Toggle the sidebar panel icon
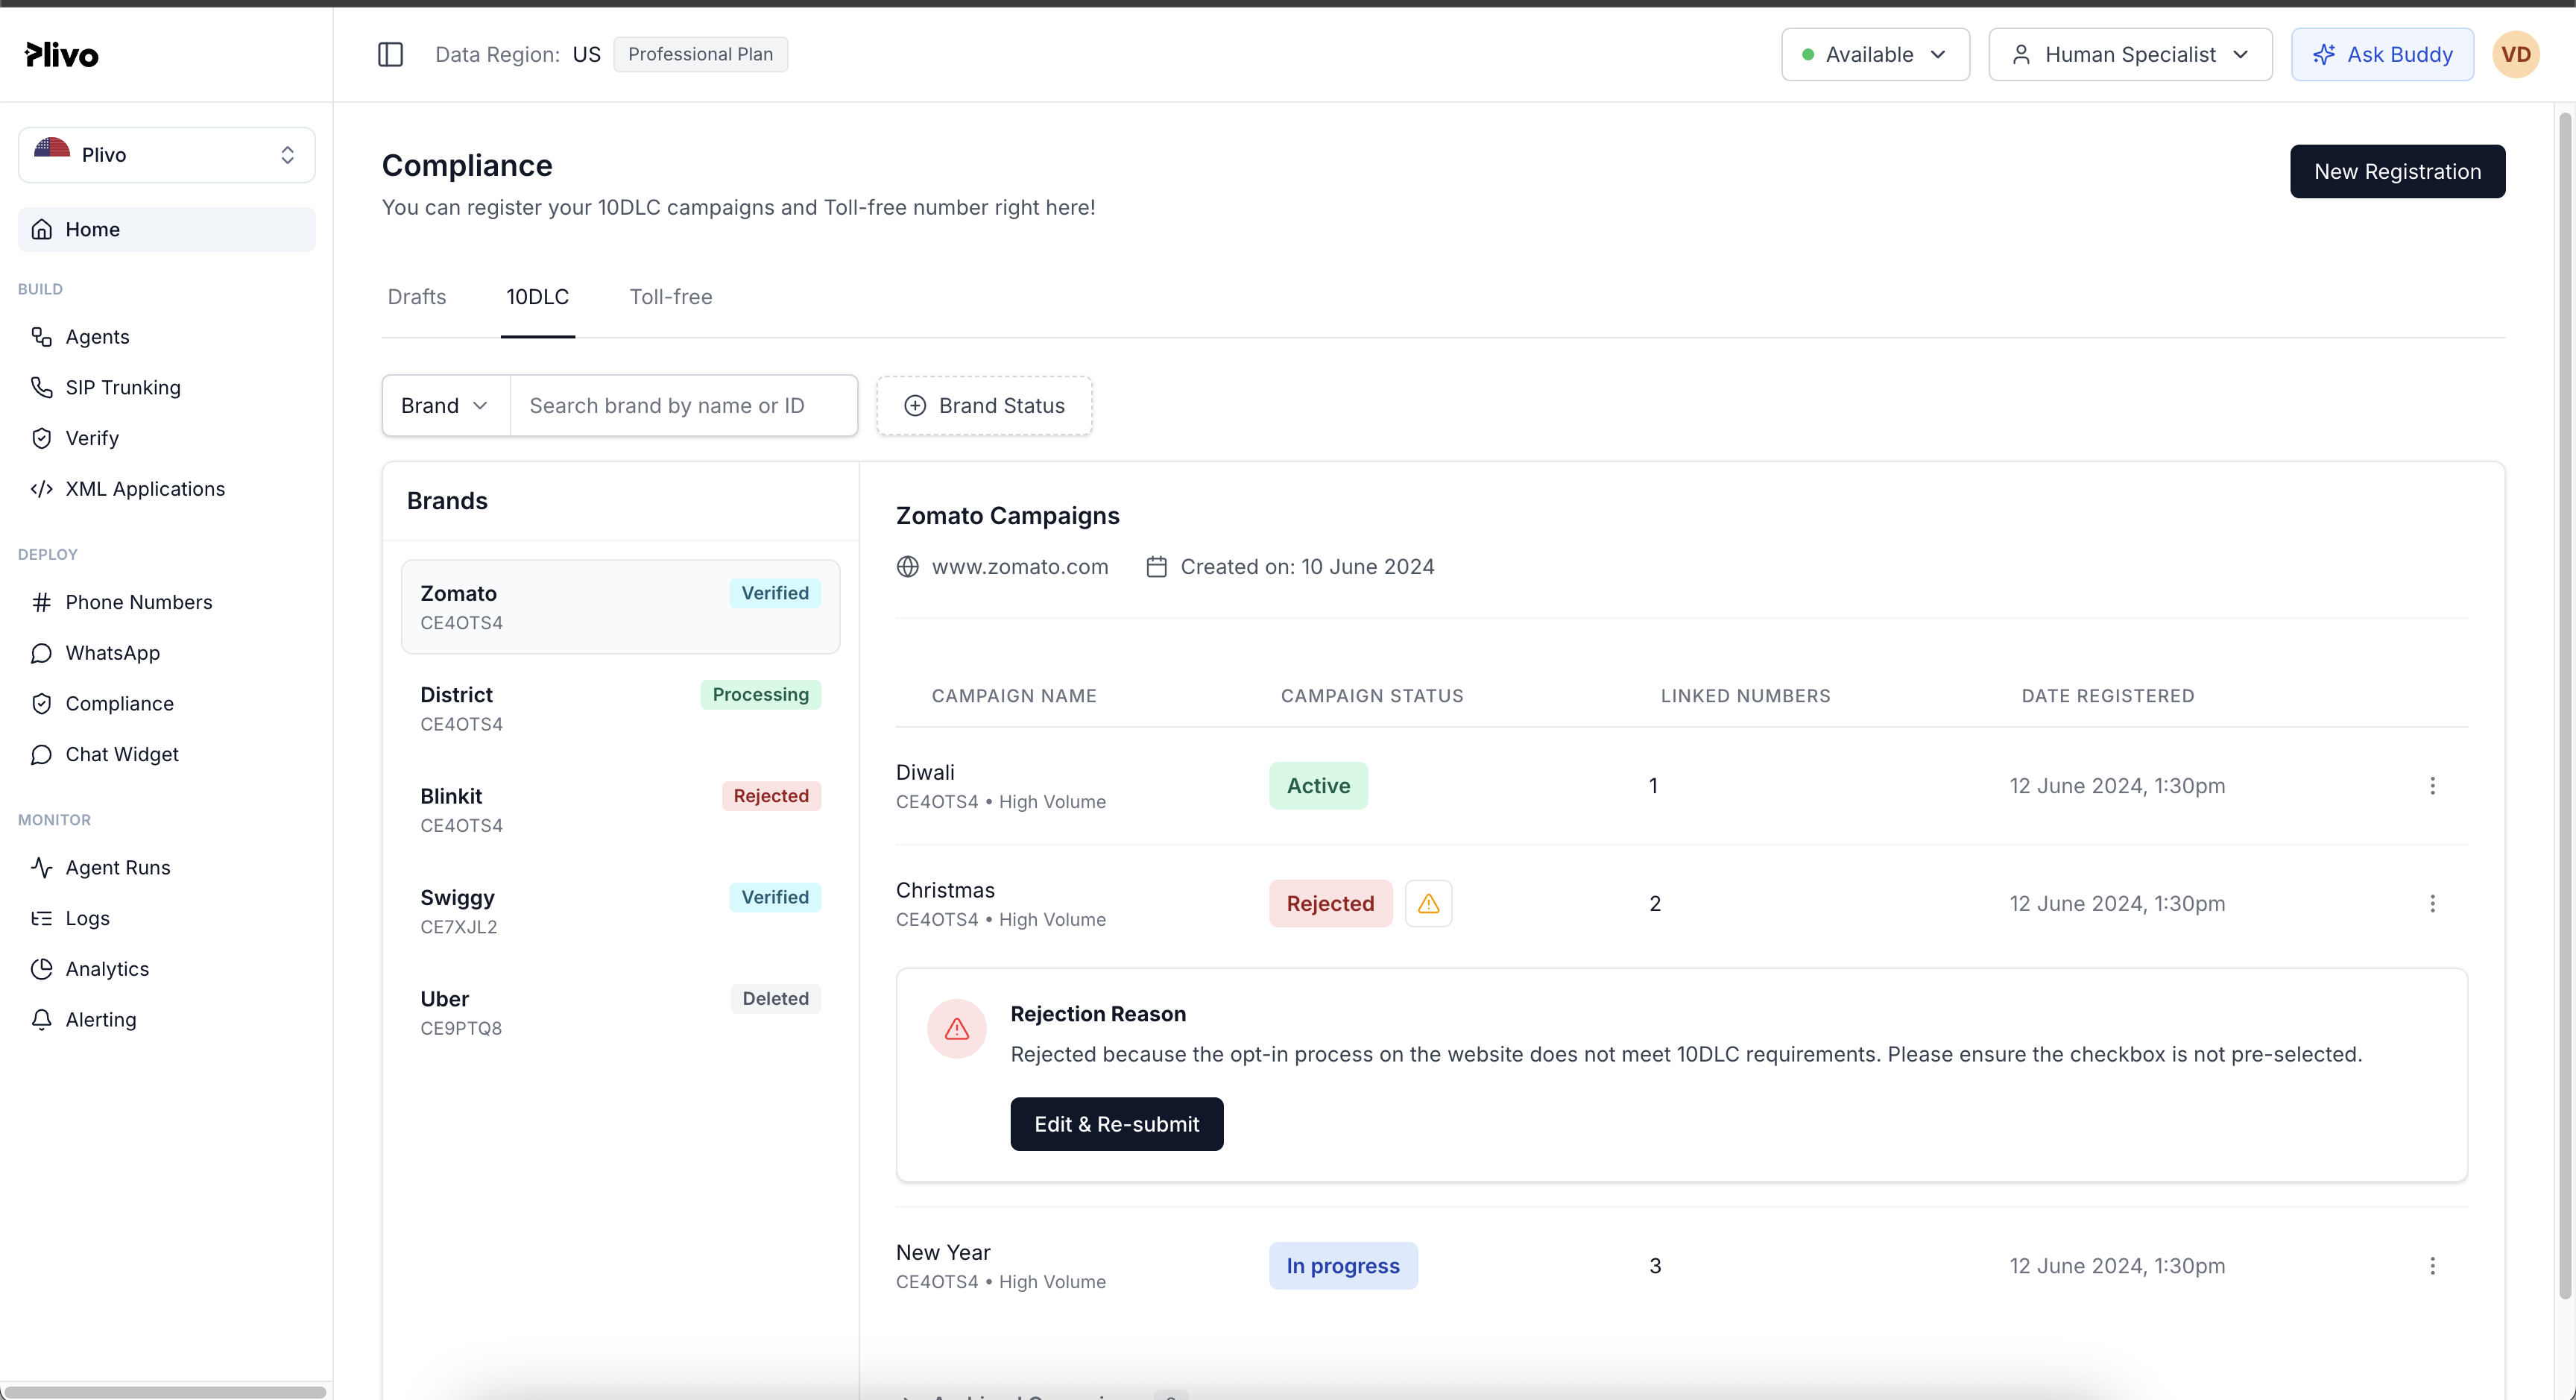The height and width of the screenshot is (1400, 2576). click(390, 54)
